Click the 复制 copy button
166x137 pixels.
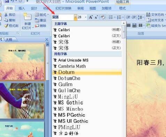tap(9, 20)
